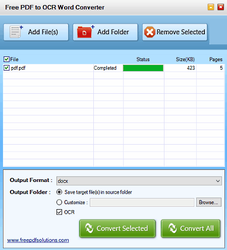Click the Convert All arrows icon
This screenshot has width=227, height=250.
click(x=173, y=228)
